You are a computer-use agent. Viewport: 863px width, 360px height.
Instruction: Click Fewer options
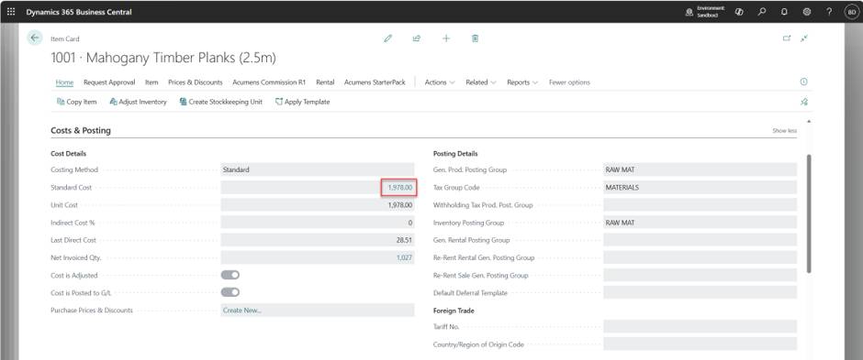pos(569,82)
